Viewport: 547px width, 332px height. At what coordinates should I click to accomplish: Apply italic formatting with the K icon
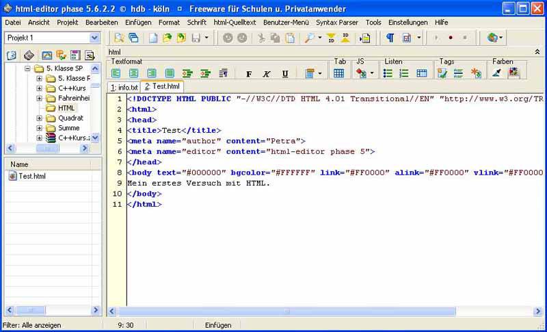point(267,74)
